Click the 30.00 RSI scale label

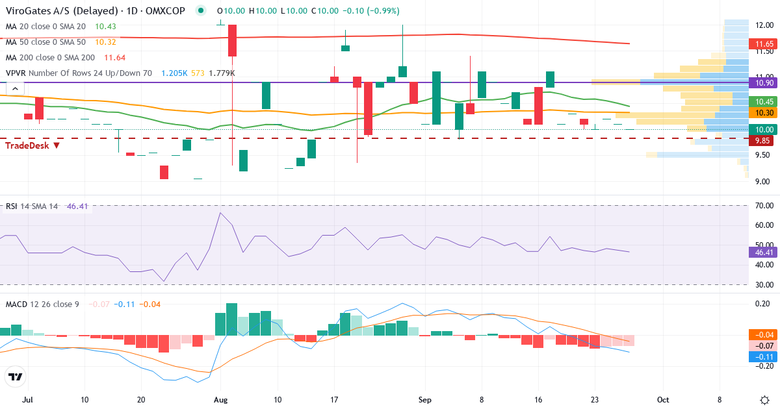tap(764, 284)
